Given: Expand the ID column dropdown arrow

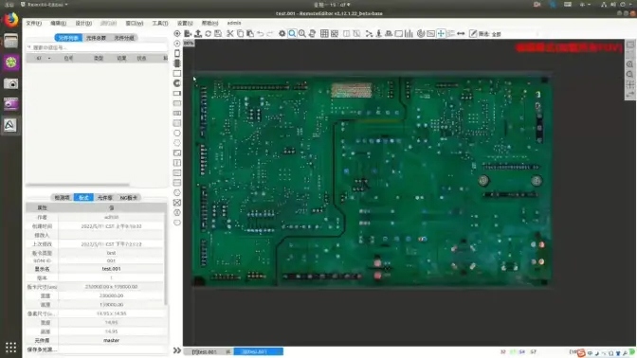Looking at the screenshot, I should (49, 59).
